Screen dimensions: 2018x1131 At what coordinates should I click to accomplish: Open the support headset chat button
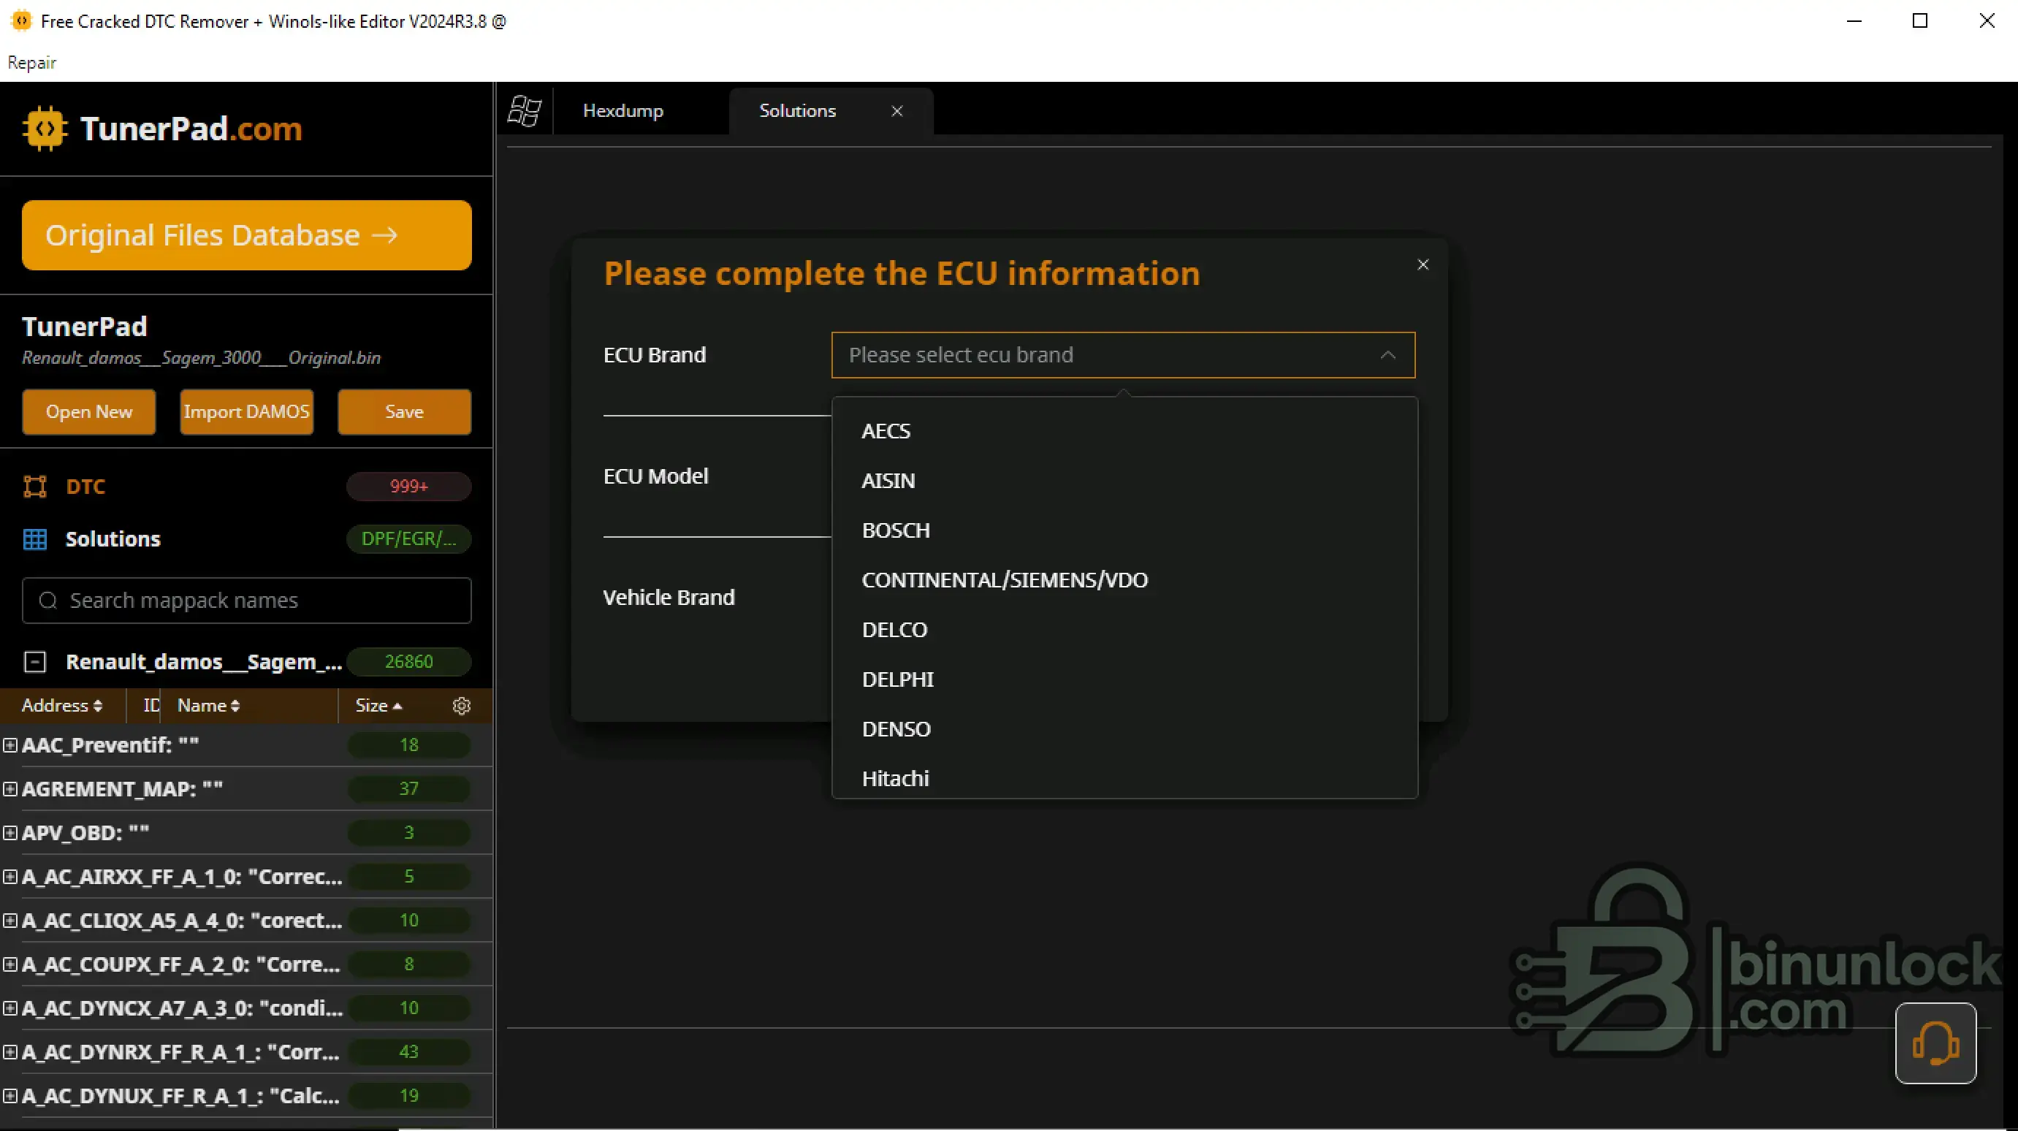[1935, 1043]
